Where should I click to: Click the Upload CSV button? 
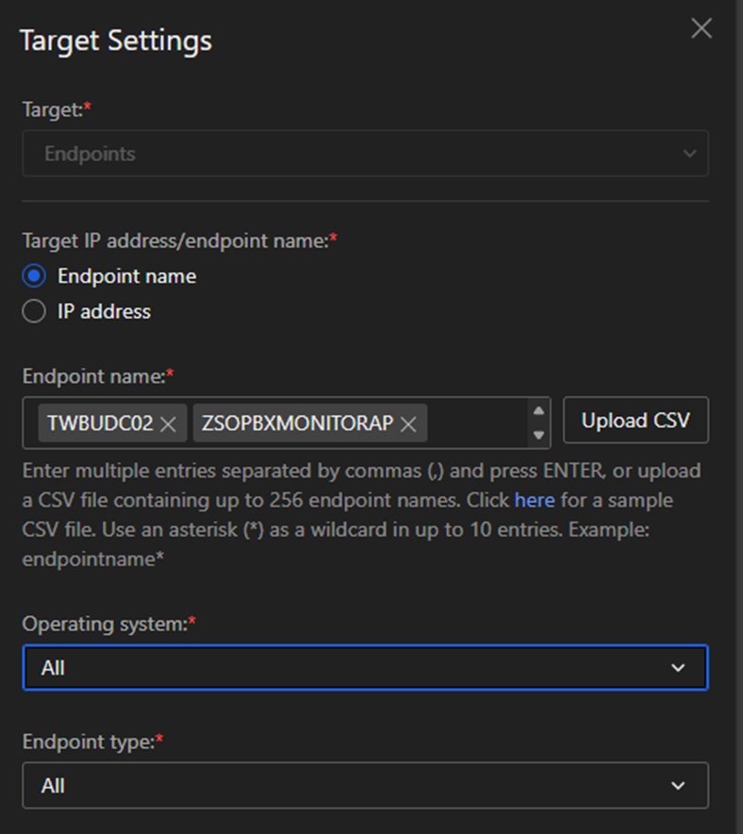point(636,421)
